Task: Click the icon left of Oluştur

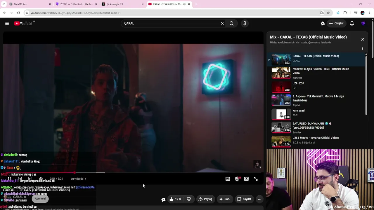Action: tap(323, 23)
